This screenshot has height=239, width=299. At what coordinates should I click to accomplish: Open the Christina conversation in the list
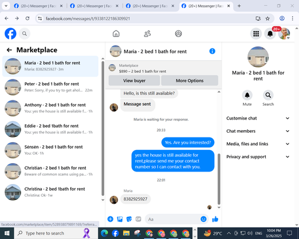(50, 192)
